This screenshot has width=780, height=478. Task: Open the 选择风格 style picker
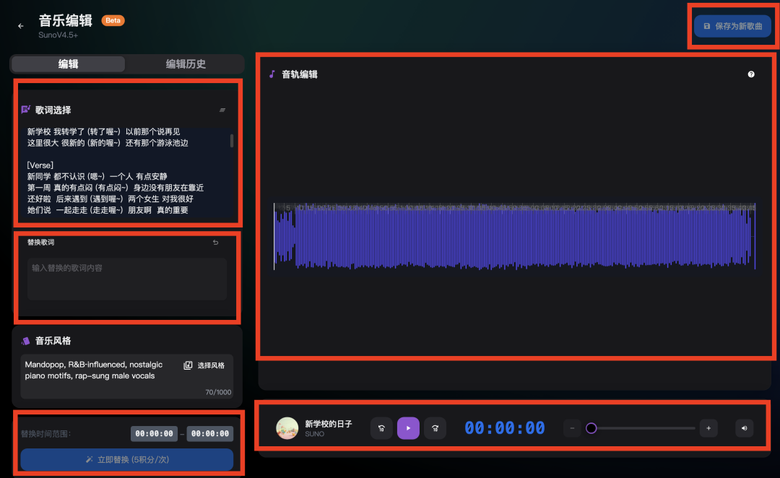[x=204, y=365]
